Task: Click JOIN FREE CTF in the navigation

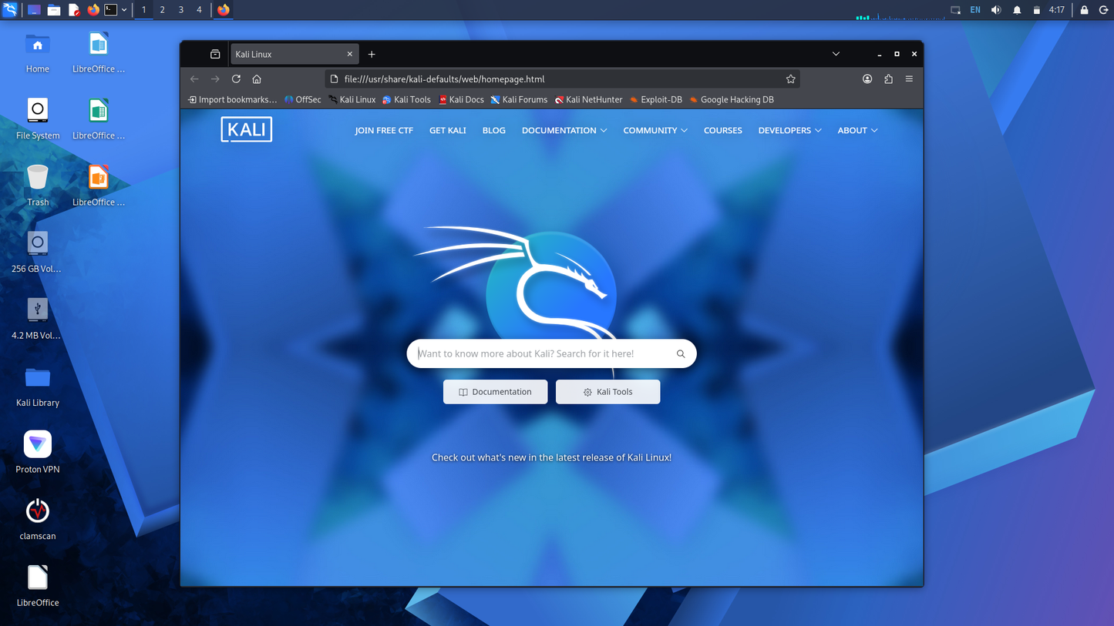Action: point(384,130)
